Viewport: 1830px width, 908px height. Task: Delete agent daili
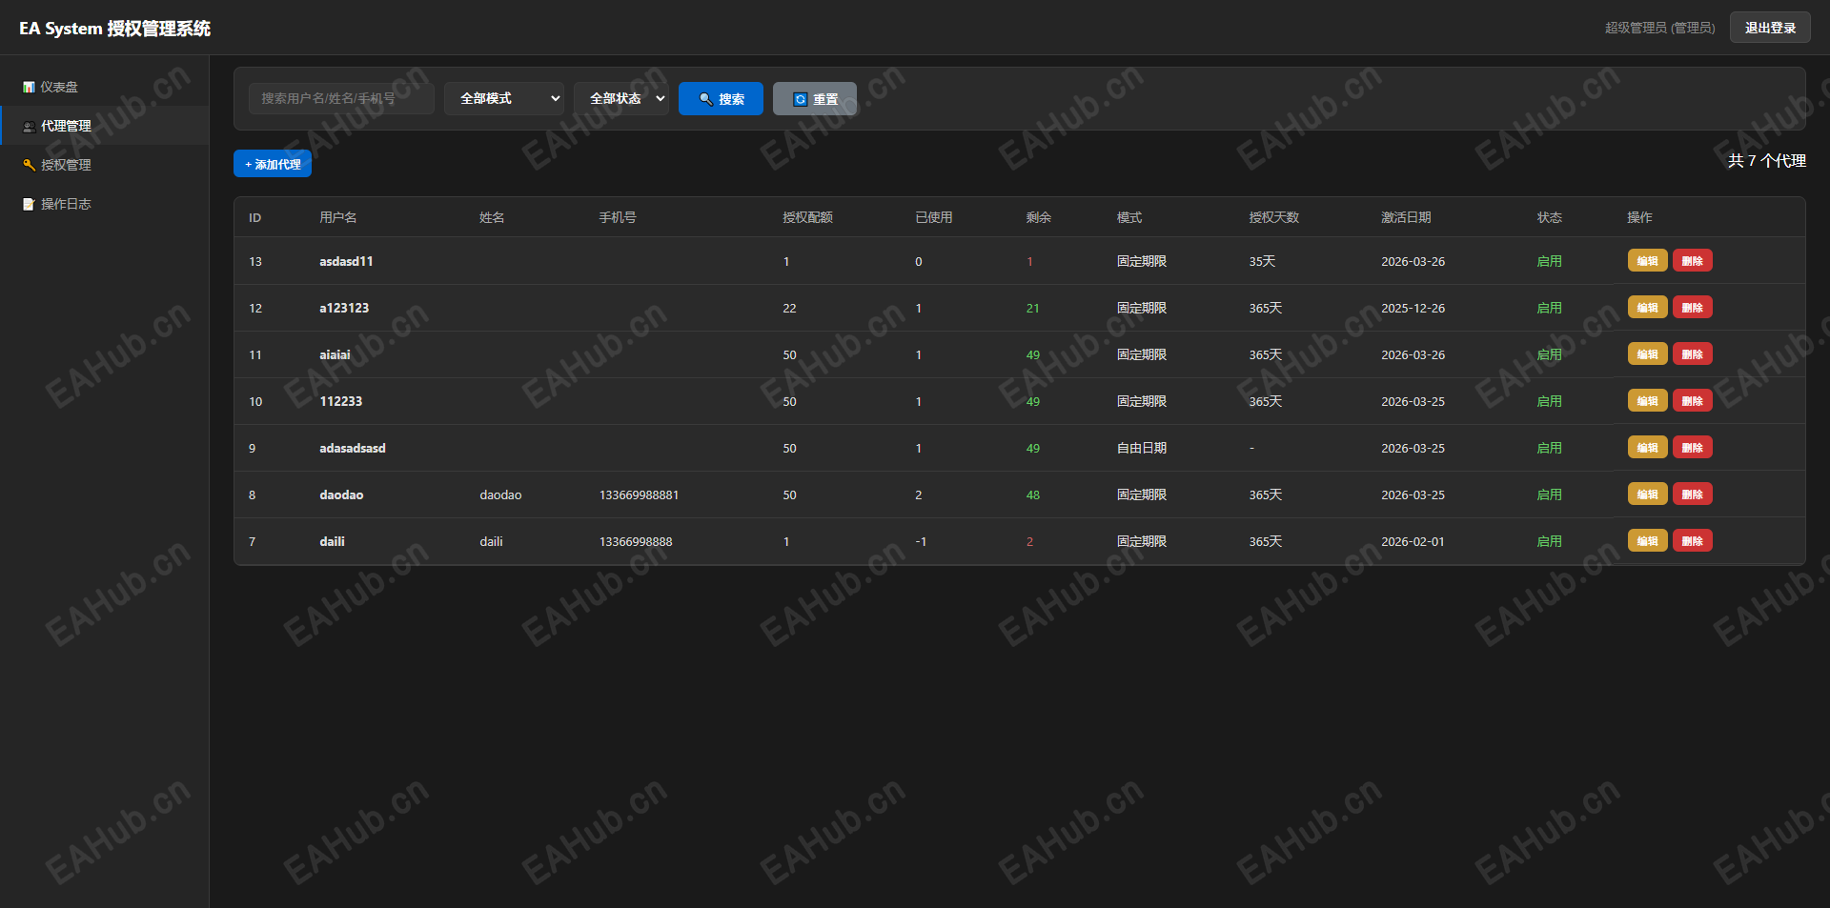click(1692, 541)
